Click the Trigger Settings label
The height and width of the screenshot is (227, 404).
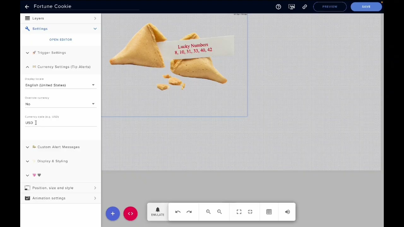[52, 53]
